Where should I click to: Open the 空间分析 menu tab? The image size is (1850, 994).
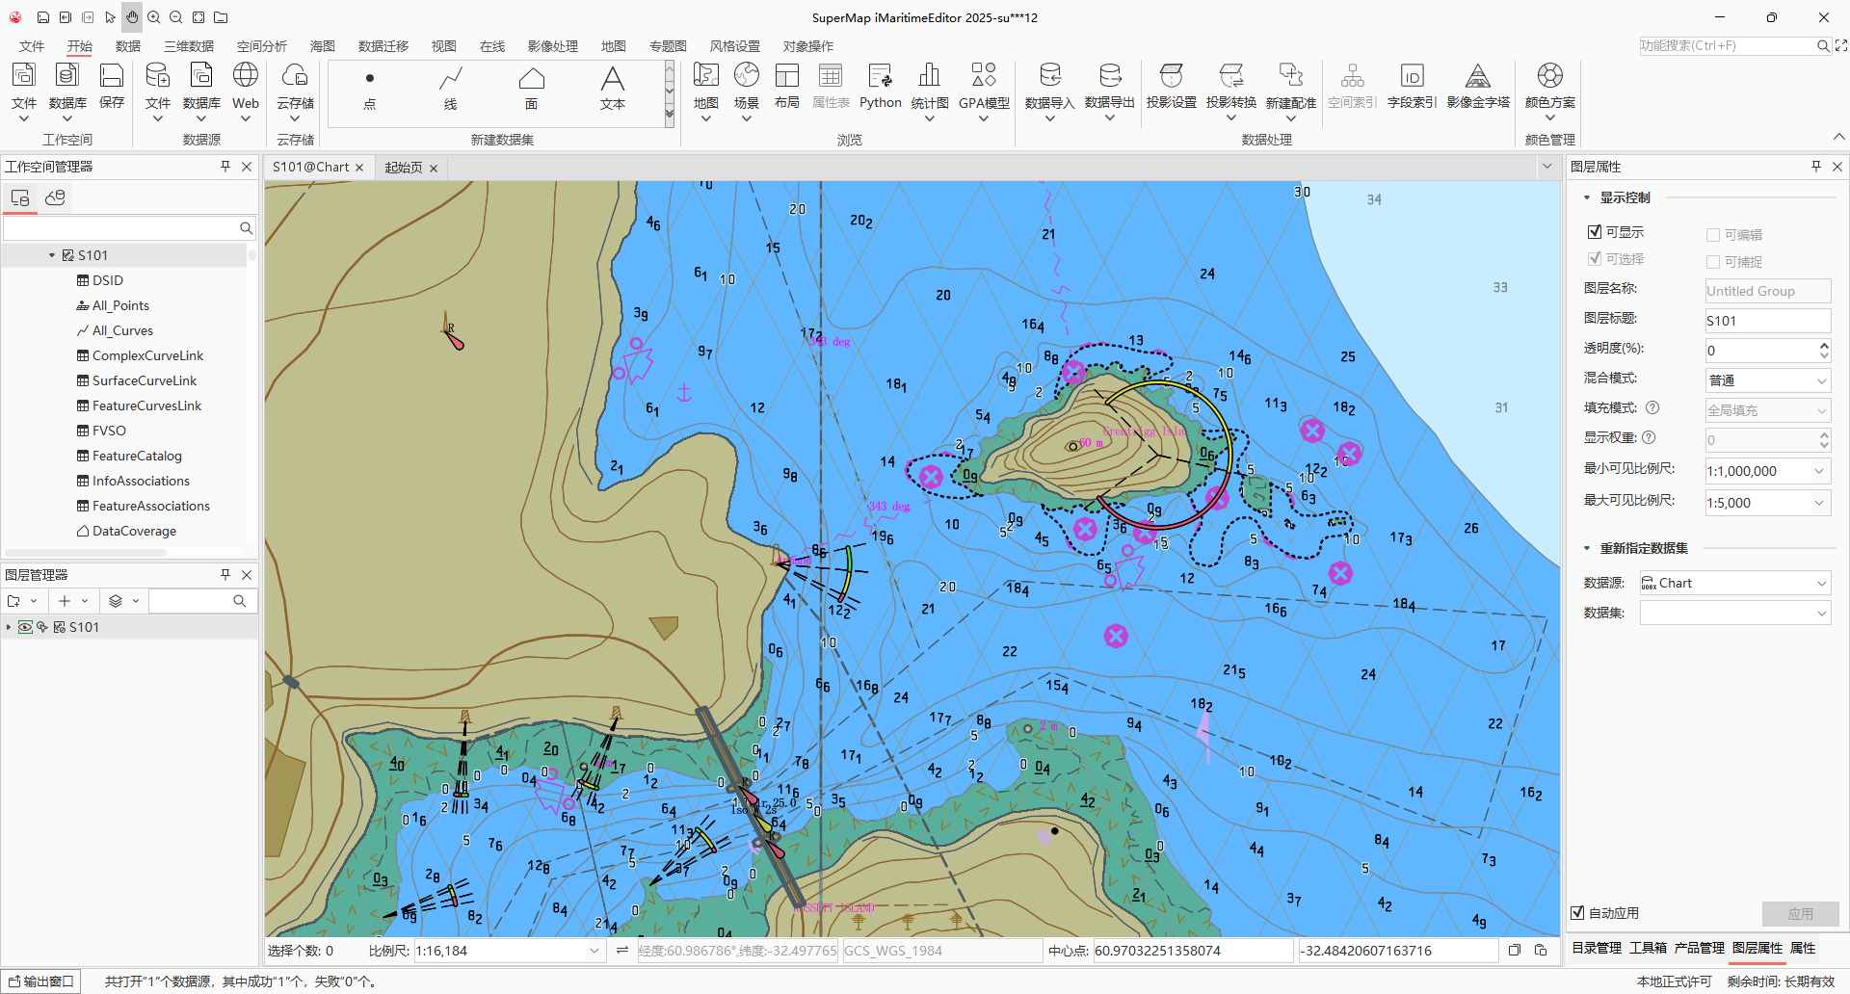point(261,46)
